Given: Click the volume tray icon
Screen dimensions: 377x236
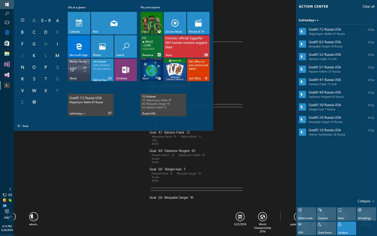Looking at the screenshot, I should pyautogui.click(x=10, y=195).
